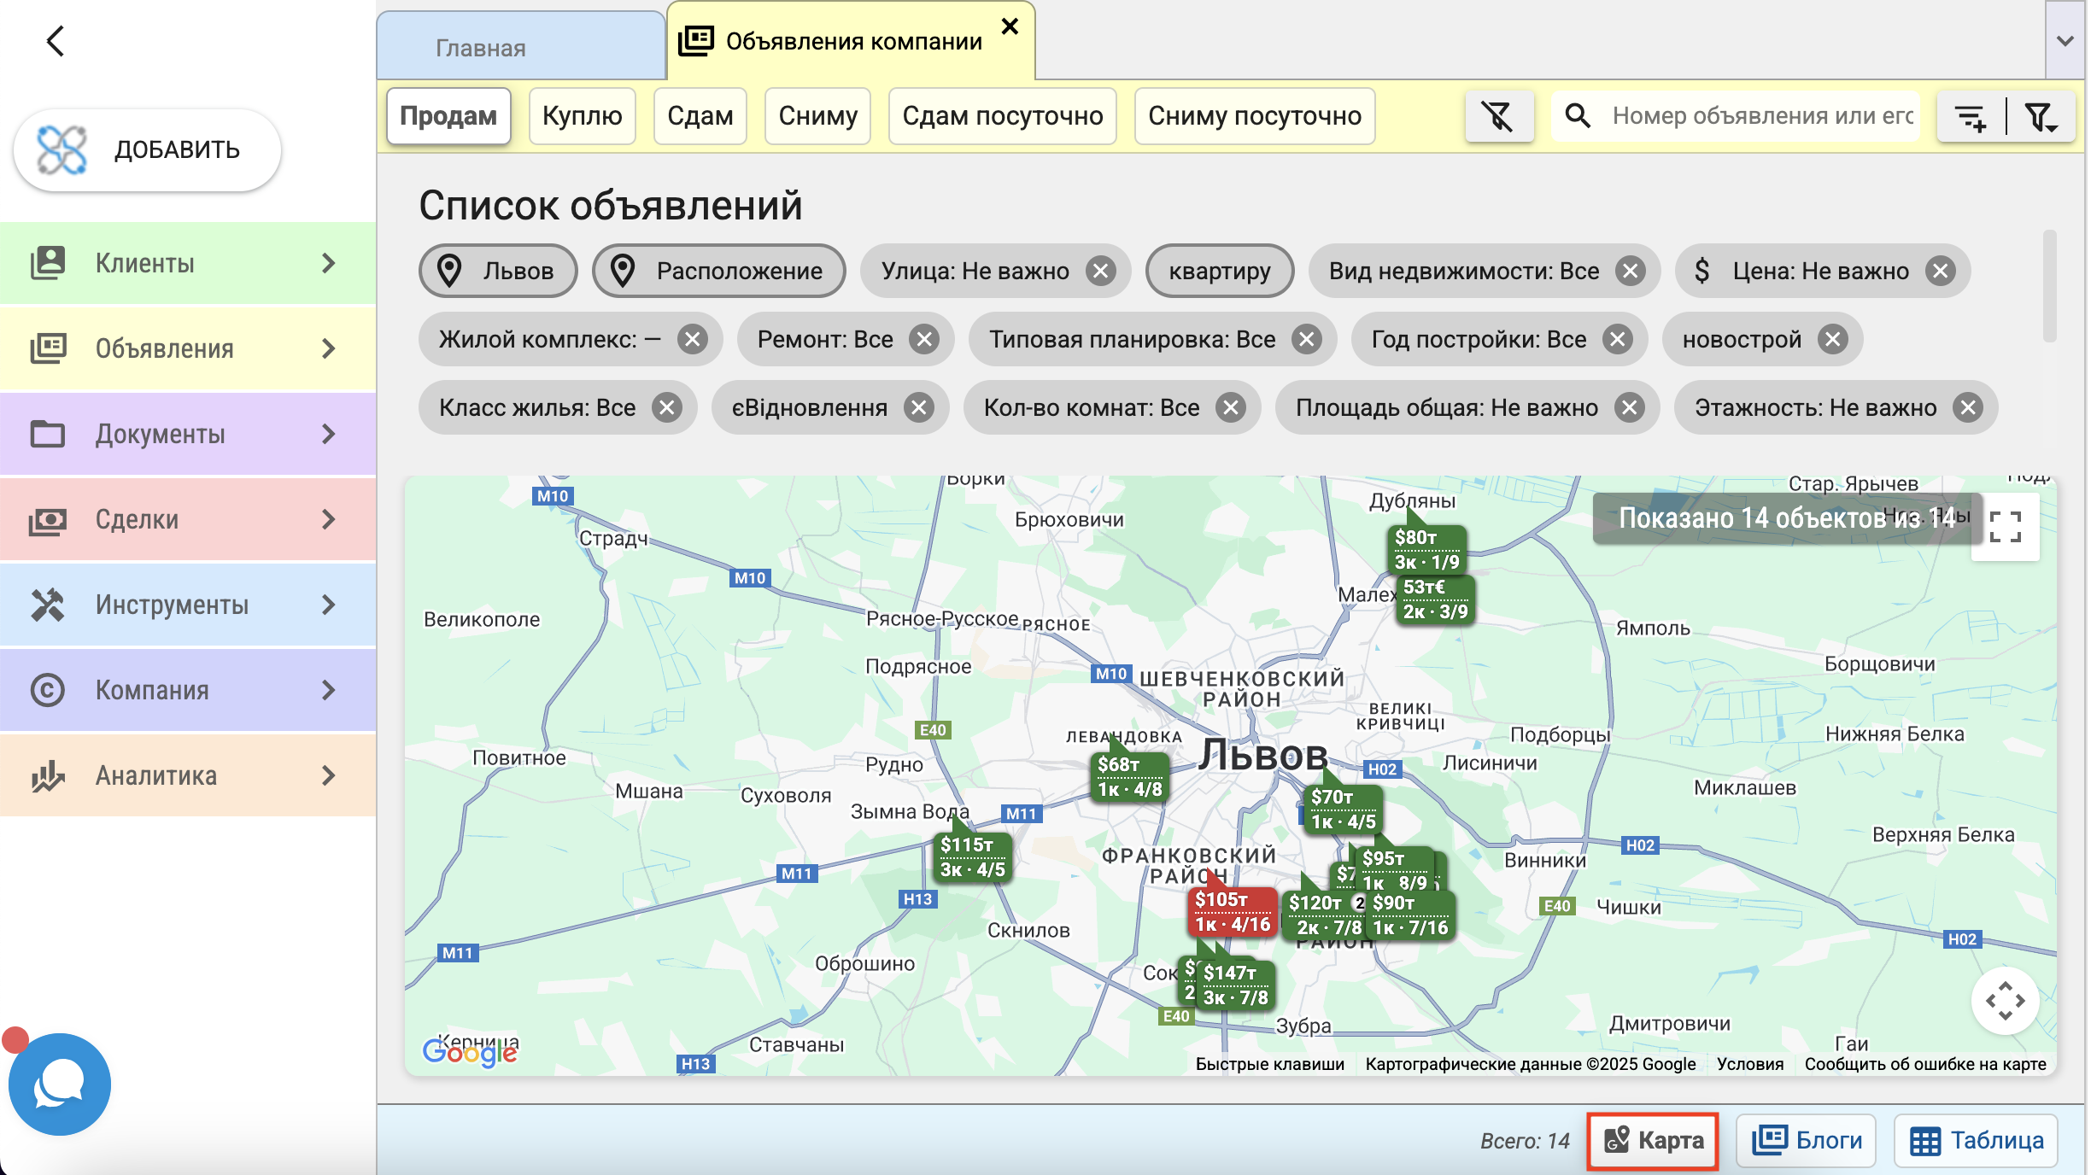
Task: Open the tab list dropdown chevron
Action: [2065, 41]
